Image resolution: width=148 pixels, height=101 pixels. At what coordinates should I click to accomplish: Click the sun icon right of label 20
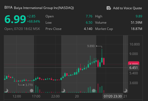coord(94,91)
